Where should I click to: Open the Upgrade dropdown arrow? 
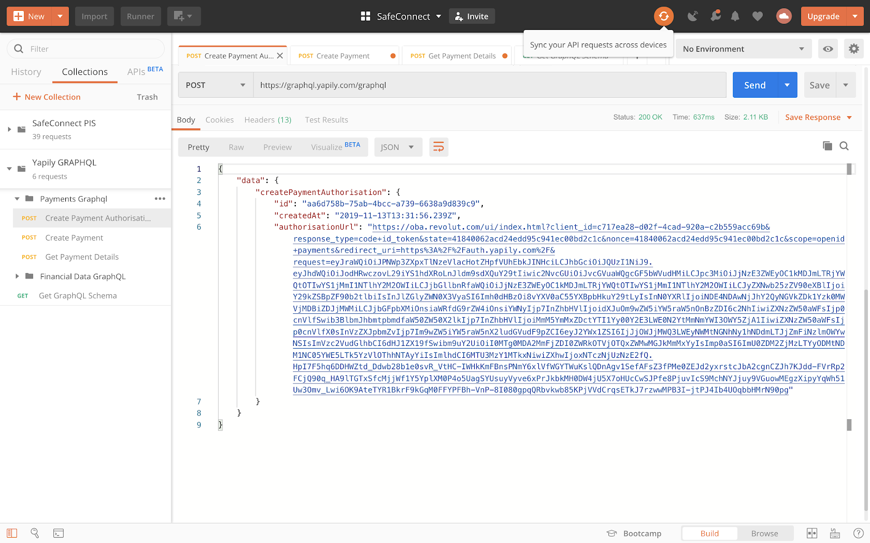[855, 16]
